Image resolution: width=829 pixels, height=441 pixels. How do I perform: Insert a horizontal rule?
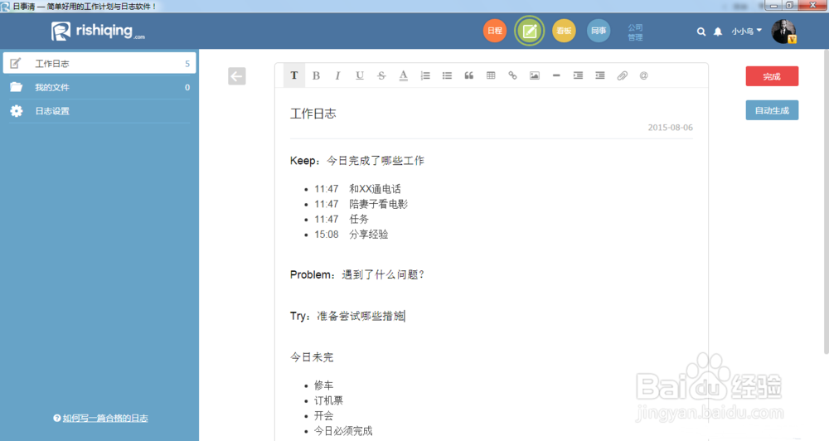coord(556,75)
